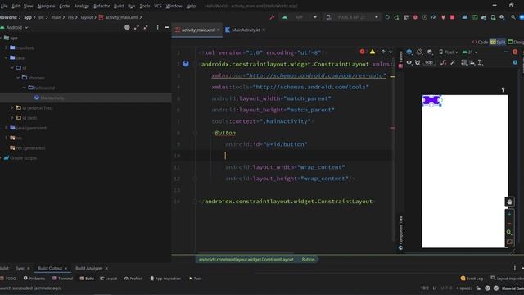Switch editor to Code view mode

pyautogui.click(x=481, y=42)
